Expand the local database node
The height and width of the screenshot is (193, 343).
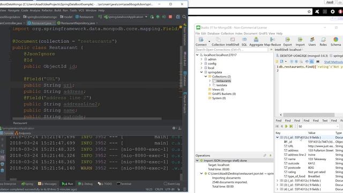click(202, 68)
